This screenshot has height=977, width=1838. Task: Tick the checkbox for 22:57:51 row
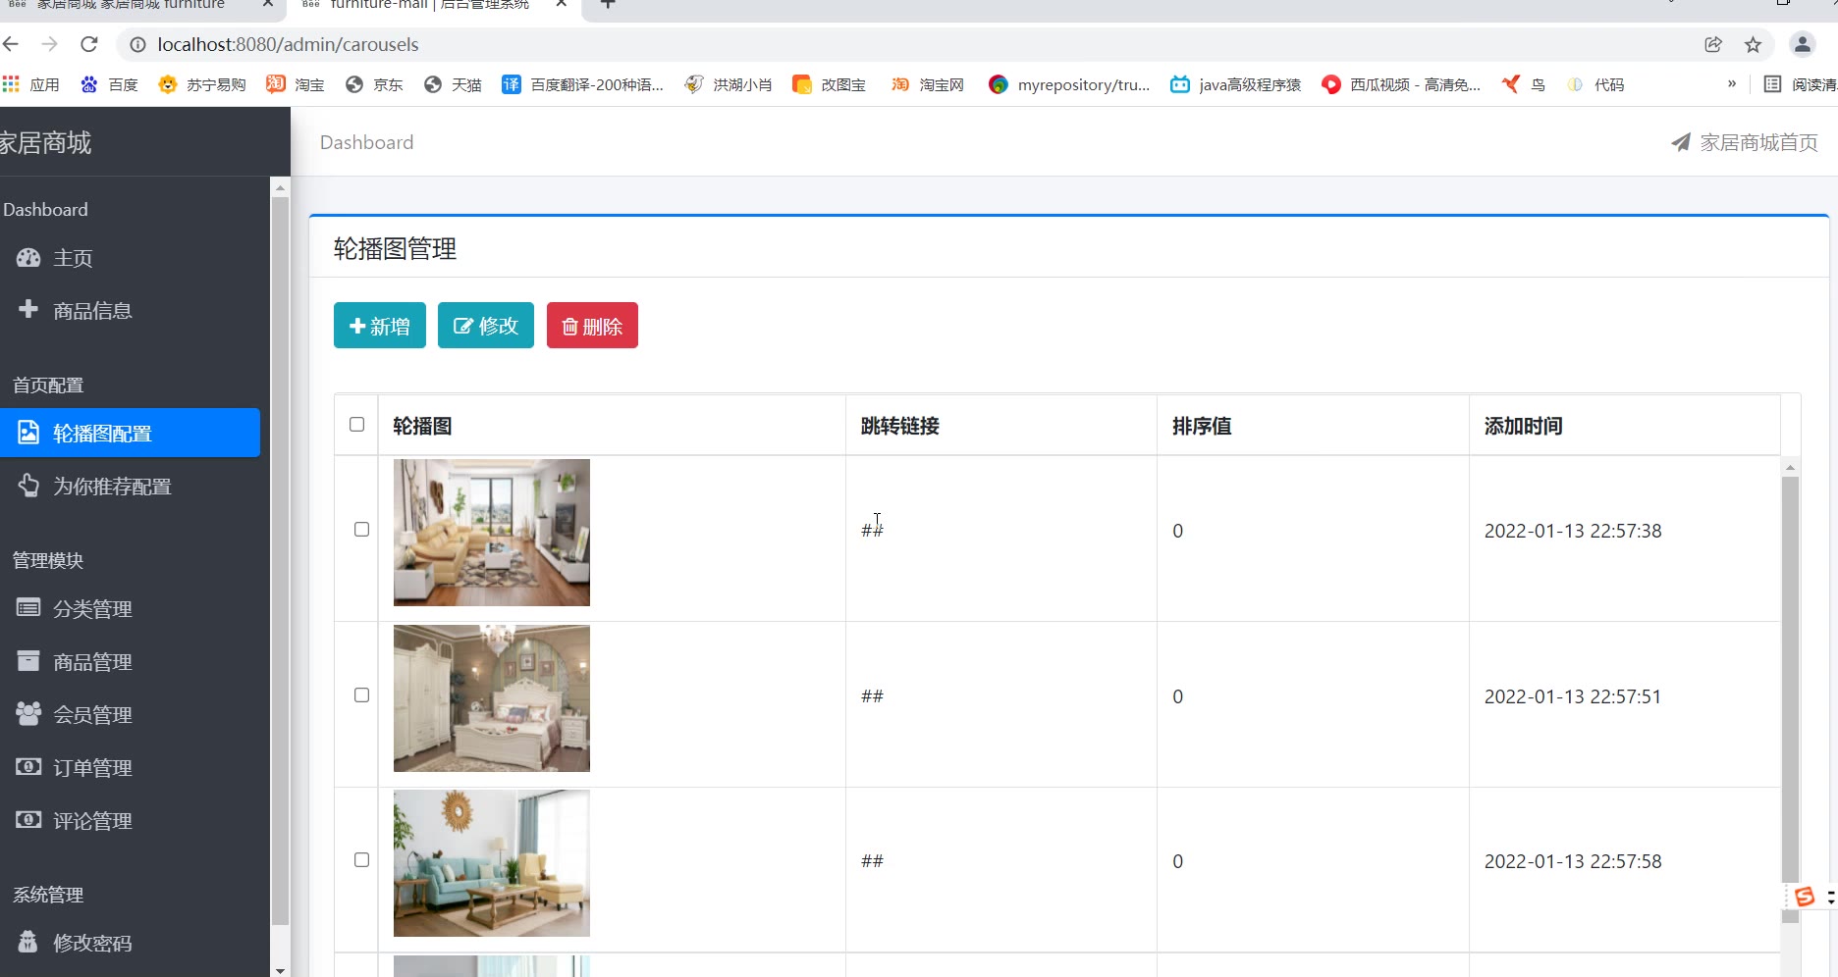361,695
